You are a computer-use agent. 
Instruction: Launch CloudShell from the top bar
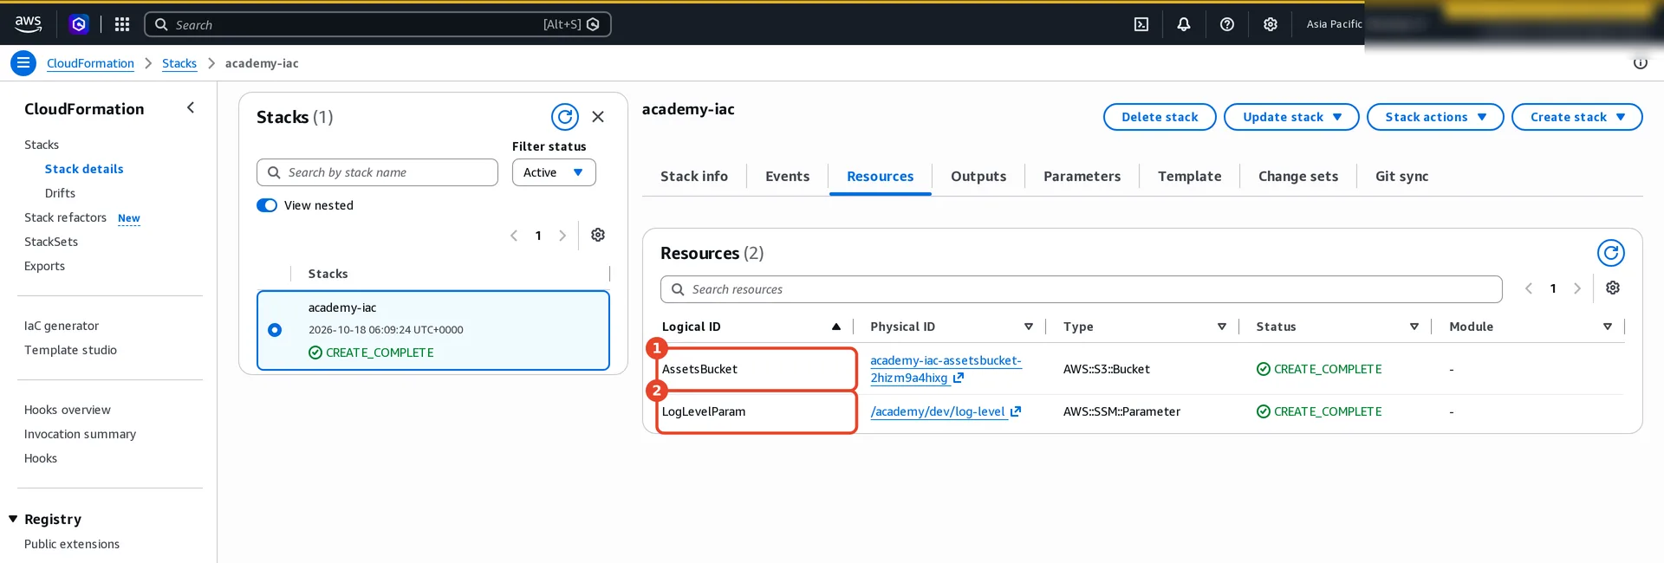tap(1141, 24)
